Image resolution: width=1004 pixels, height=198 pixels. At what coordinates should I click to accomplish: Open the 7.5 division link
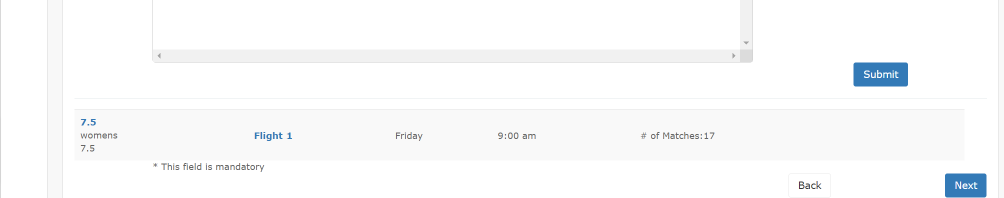88,122
